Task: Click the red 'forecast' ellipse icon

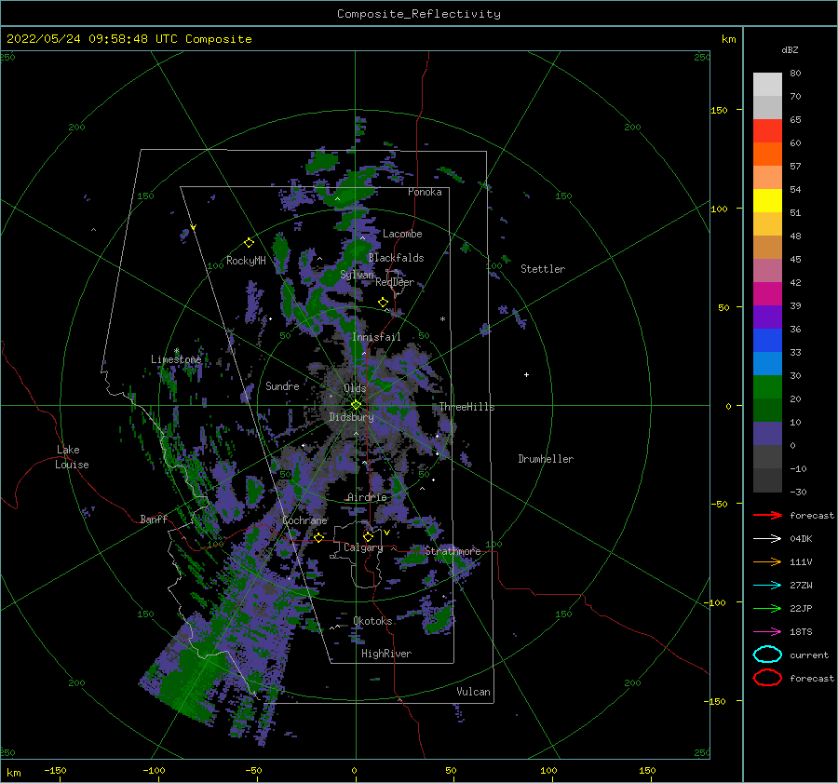Action: [x=767, y=678]
